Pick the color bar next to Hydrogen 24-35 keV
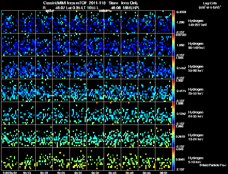Screen dimensions: 228x174 174,113
